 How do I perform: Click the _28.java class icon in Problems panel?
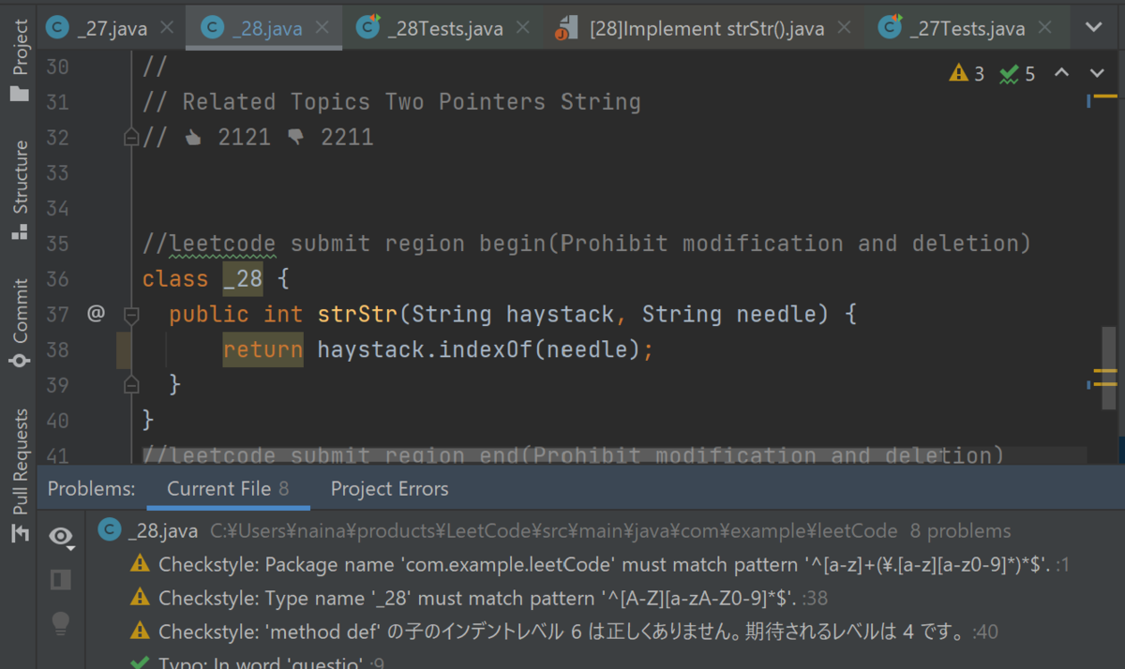(110, 529)
